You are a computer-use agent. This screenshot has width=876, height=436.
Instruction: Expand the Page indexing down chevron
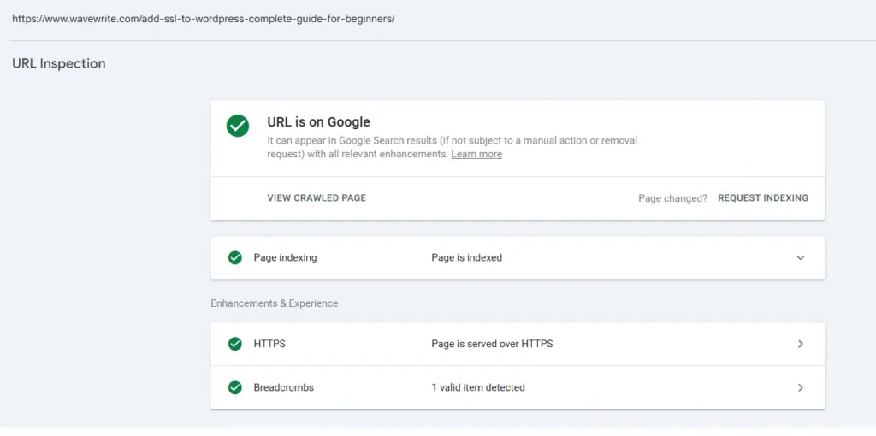click(x=801, y=257)
